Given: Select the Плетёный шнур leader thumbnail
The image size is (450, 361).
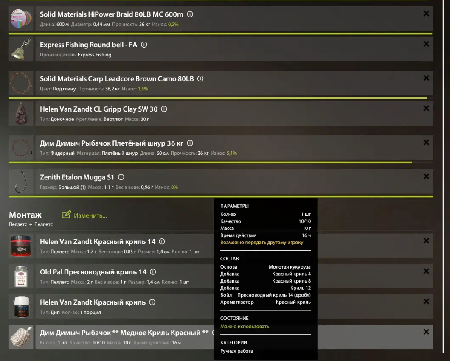Looking at the screenshot, I should [21, 148].
